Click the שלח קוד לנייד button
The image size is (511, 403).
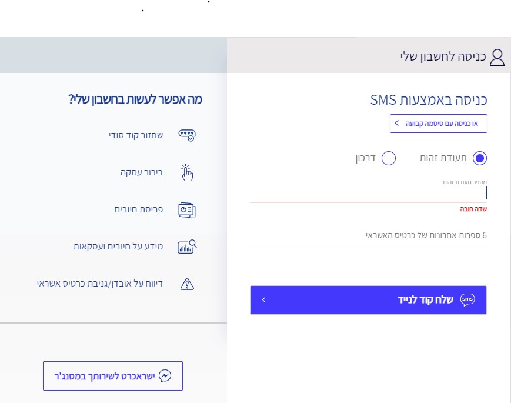(368, 300)
